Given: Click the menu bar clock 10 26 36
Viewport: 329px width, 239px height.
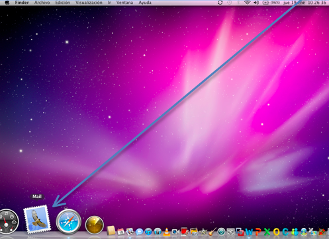Looking at the screenshot, I should click(x=316, y=3).
